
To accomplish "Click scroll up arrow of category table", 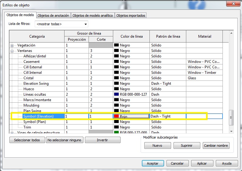I will 231,33.
